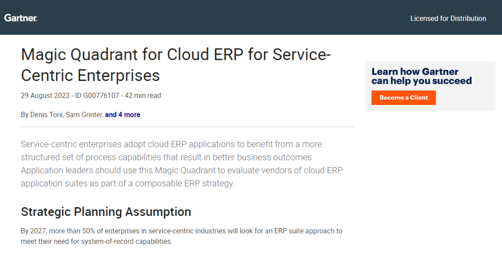This screenshot has width=502, height=259.
Task: Click the Strategic Planning Assumption heading
Action: pyautogui.click(x=106, y=212)
